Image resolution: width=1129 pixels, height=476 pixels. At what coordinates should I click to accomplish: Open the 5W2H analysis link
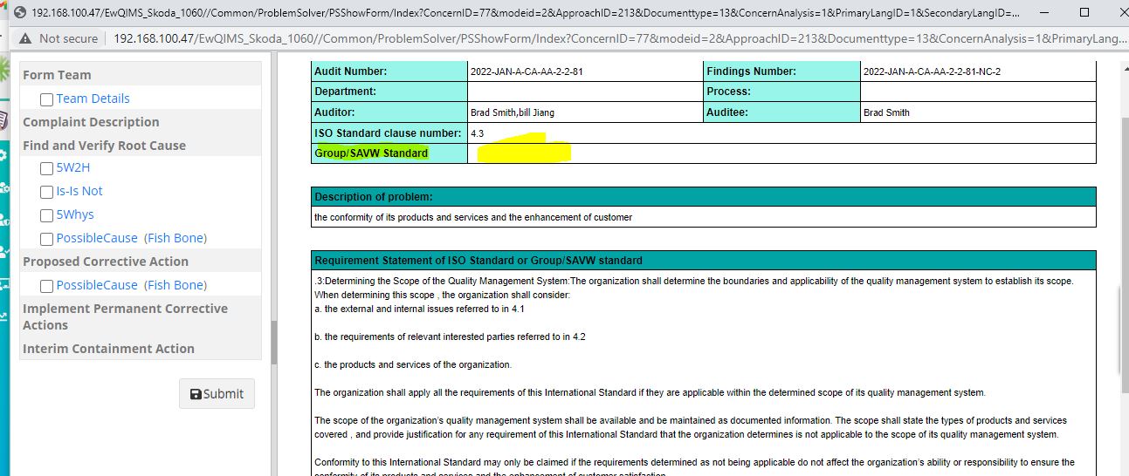click(73, 167)
